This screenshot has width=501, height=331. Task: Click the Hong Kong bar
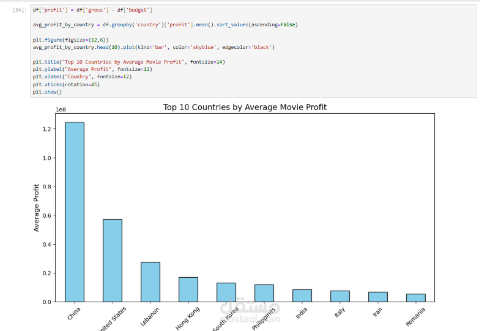pos(188,289)
